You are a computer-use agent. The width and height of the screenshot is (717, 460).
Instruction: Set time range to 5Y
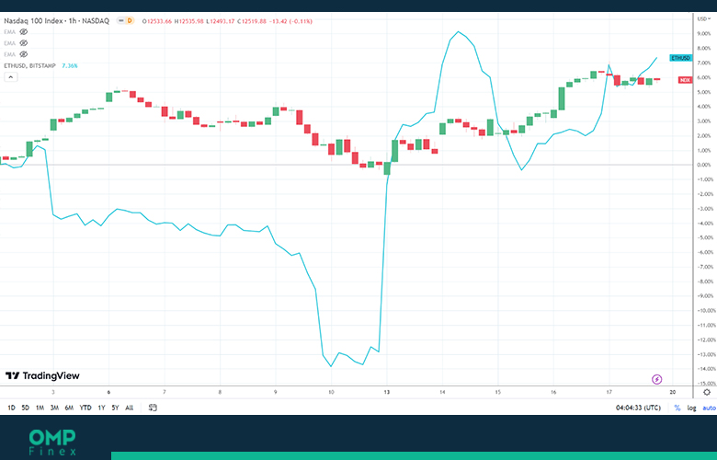click(115, 408)
